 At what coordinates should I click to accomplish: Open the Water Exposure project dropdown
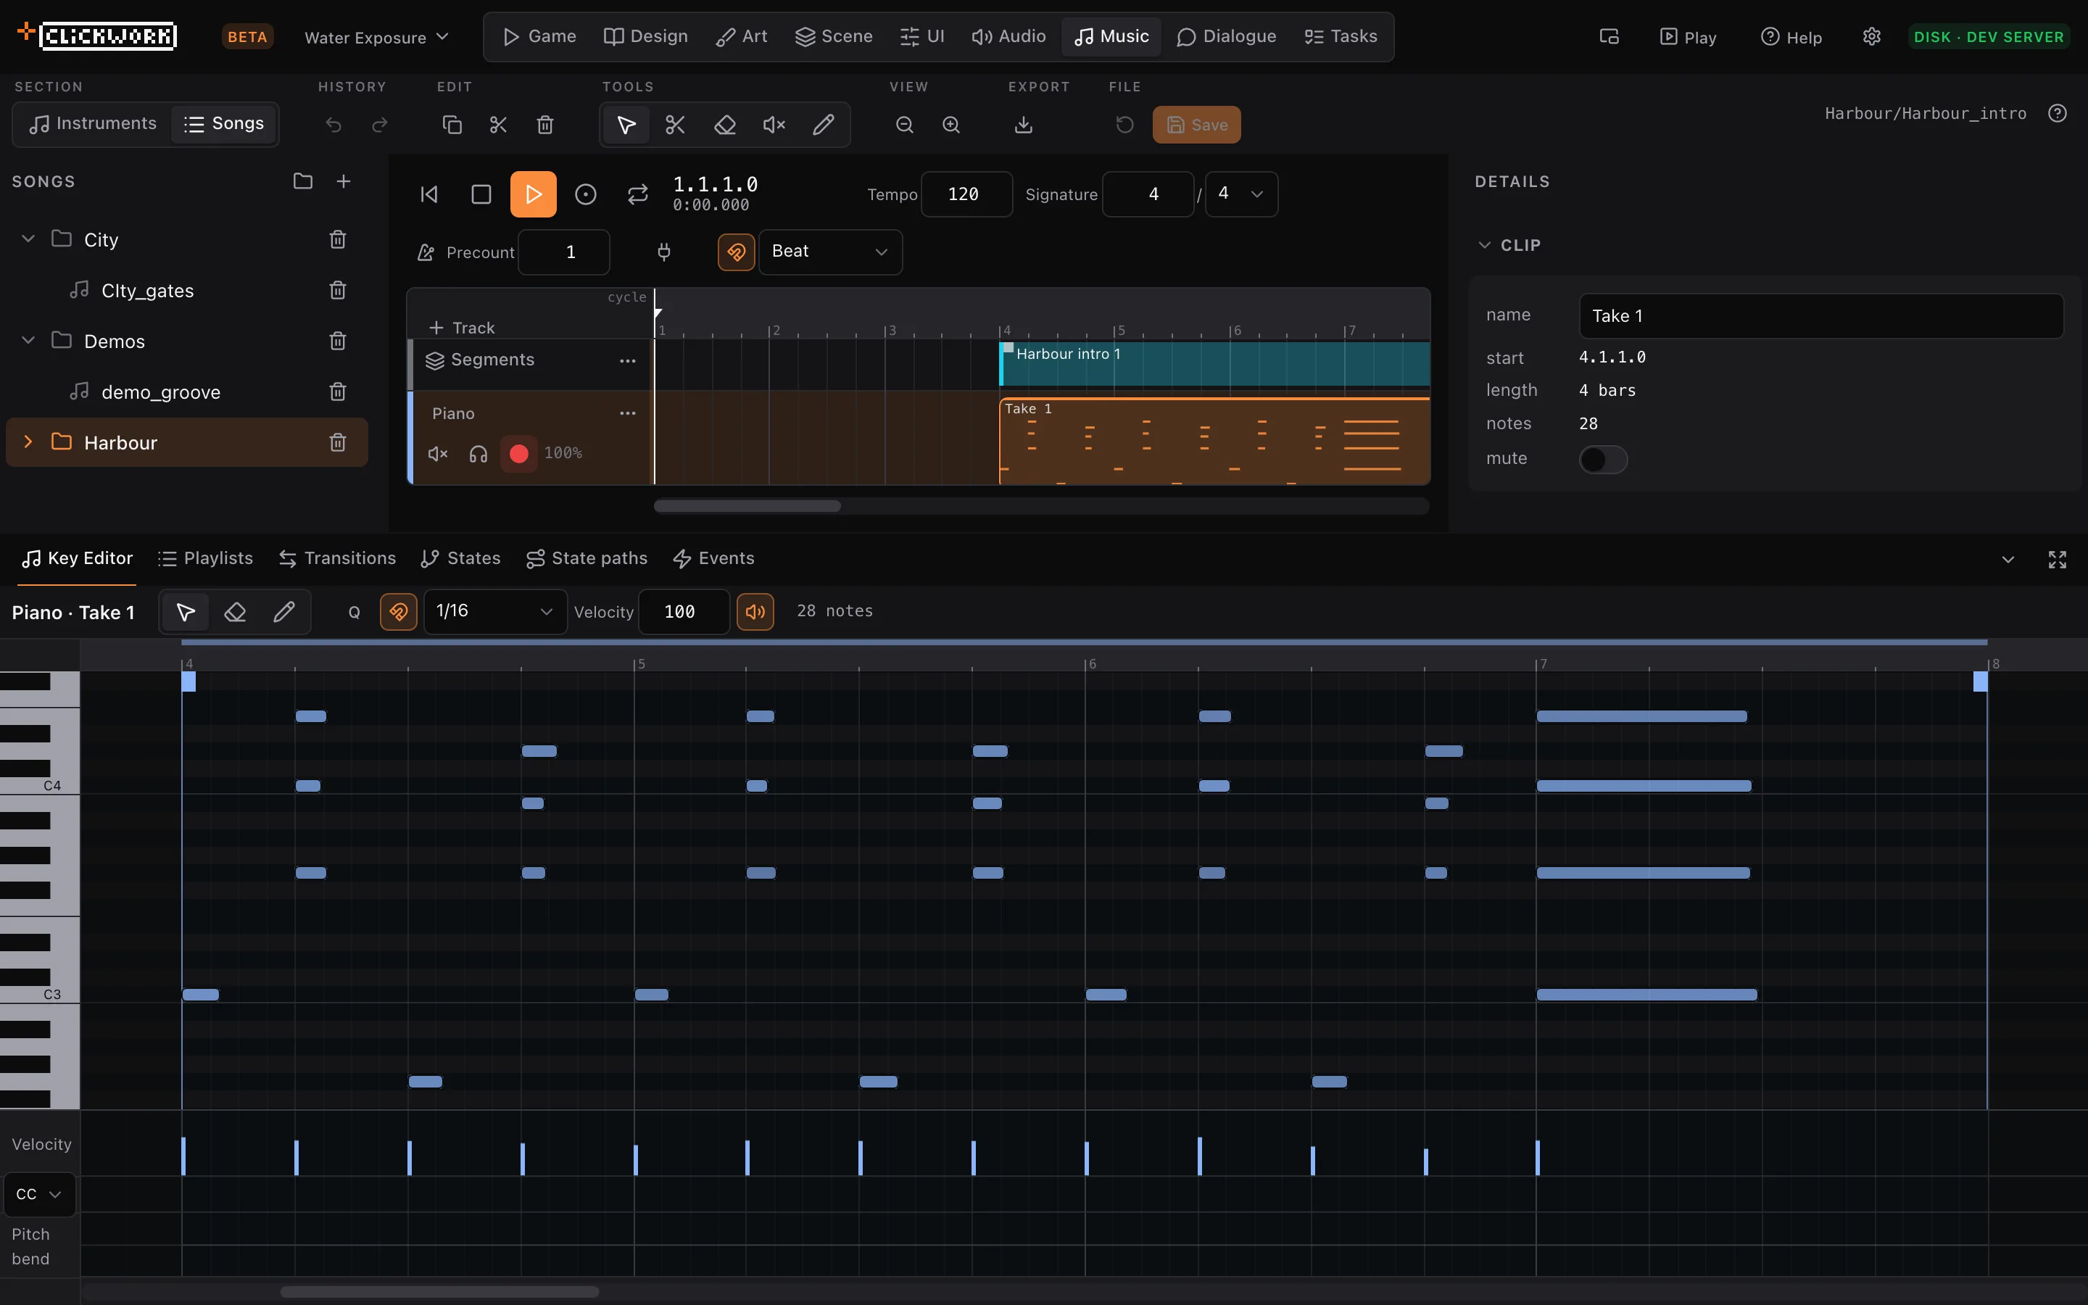pyautogui.click(x=376, y=37)
